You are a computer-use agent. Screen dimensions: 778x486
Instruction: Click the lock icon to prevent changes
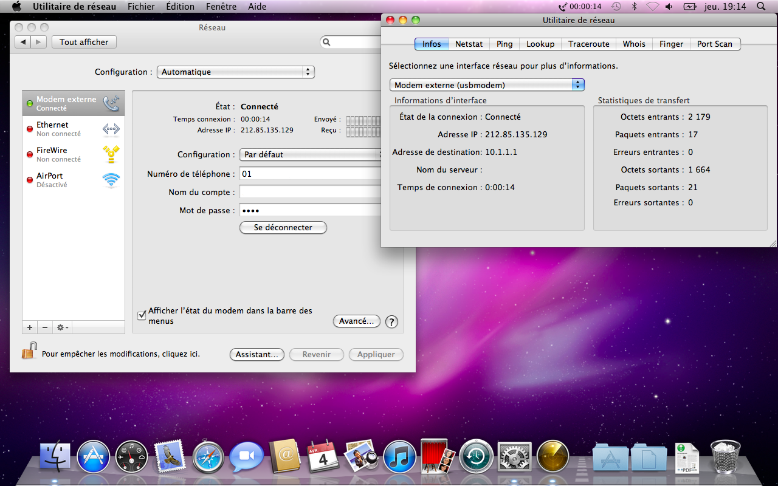pyautogui.click(x=29, y=351)
